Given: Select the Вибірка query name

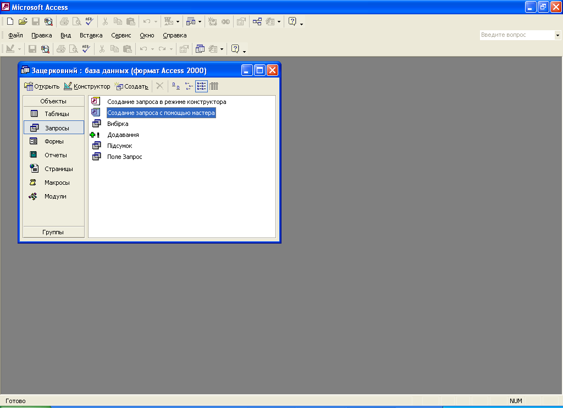Looking at the screenshot, I should point(118,124).
